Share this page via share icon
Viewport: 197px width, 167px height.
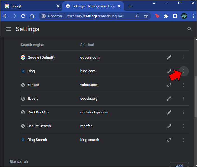click(137, 16)
